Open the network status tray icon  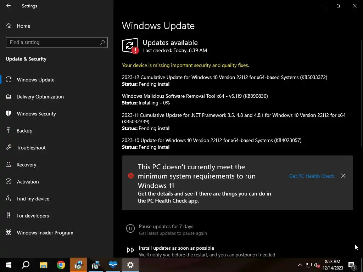click(309, 265)
